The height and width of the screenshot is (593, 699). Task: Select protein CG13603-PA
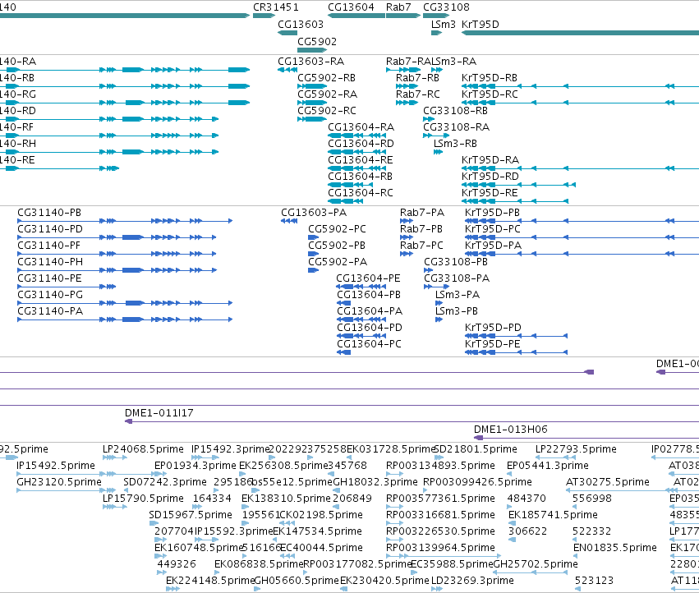[x=289, y=221]
